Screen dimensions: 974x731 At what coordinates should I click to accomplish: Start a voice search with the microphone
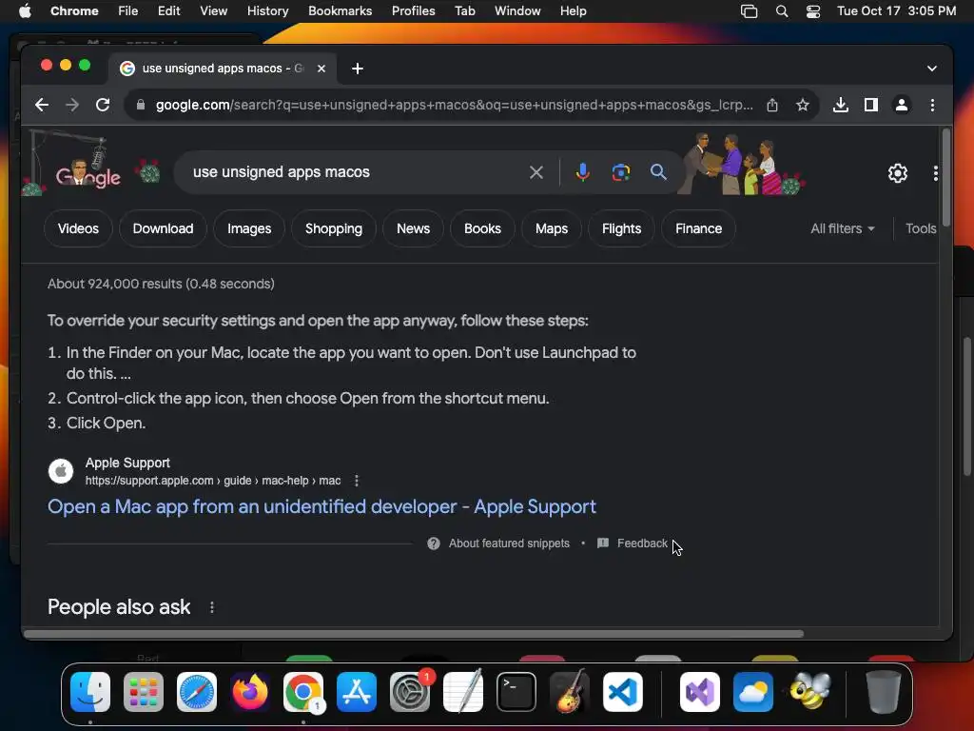click(x=582, y=172)
